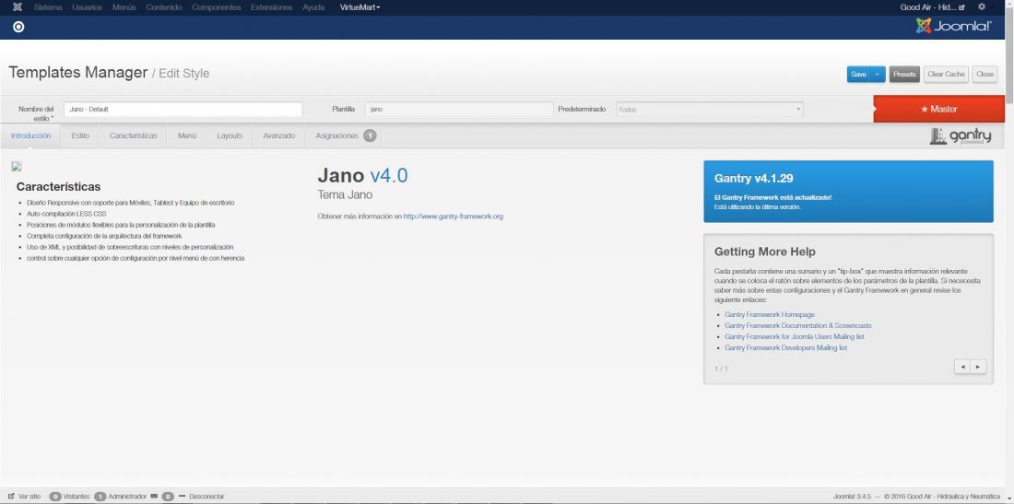Screen dimensions: 1014x504
Task: Click the Close button
Action: click(x=985, y=75)
